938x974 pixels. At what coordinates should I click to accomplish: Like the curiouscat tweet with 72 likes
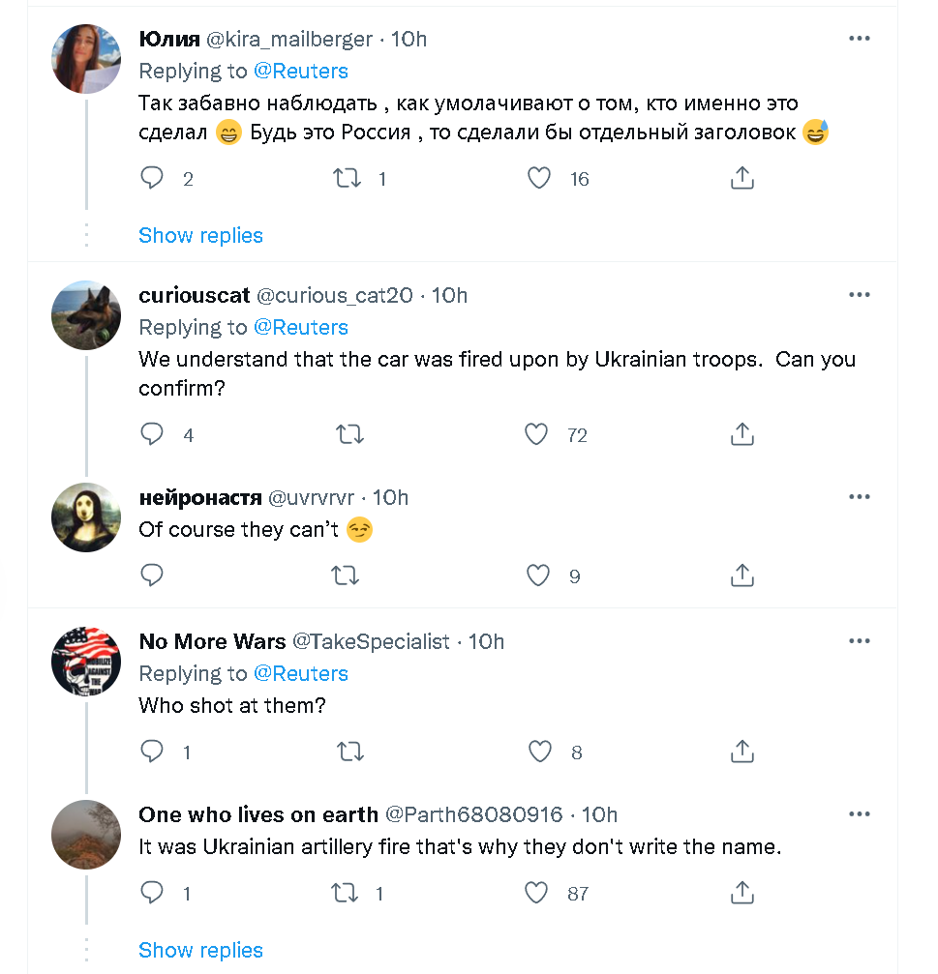click(x=537, y=435)
